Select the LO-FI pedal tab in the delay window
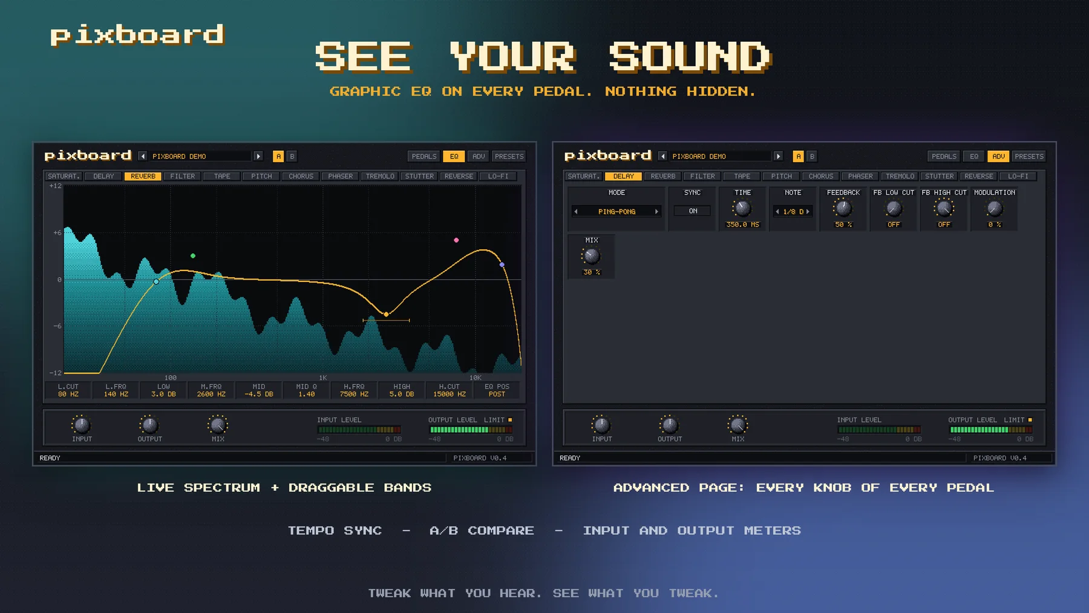This screenshot has width=1089, height=613. pos(1018,176)
